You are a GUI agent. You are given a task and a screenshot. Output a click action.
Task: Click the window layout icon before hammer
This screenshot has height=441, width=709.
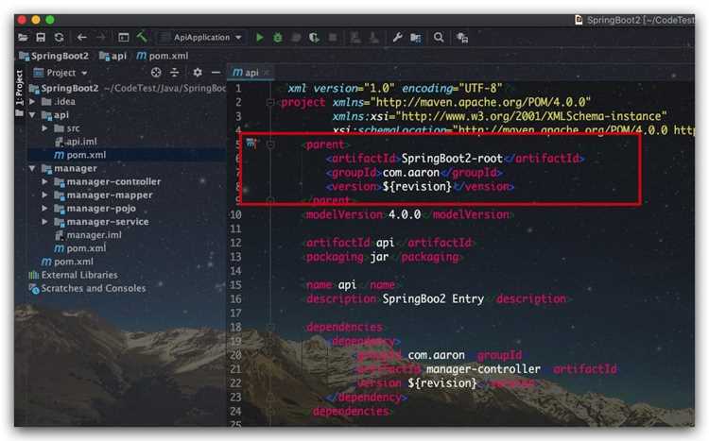pyautogui.click(x=124, y=38)
